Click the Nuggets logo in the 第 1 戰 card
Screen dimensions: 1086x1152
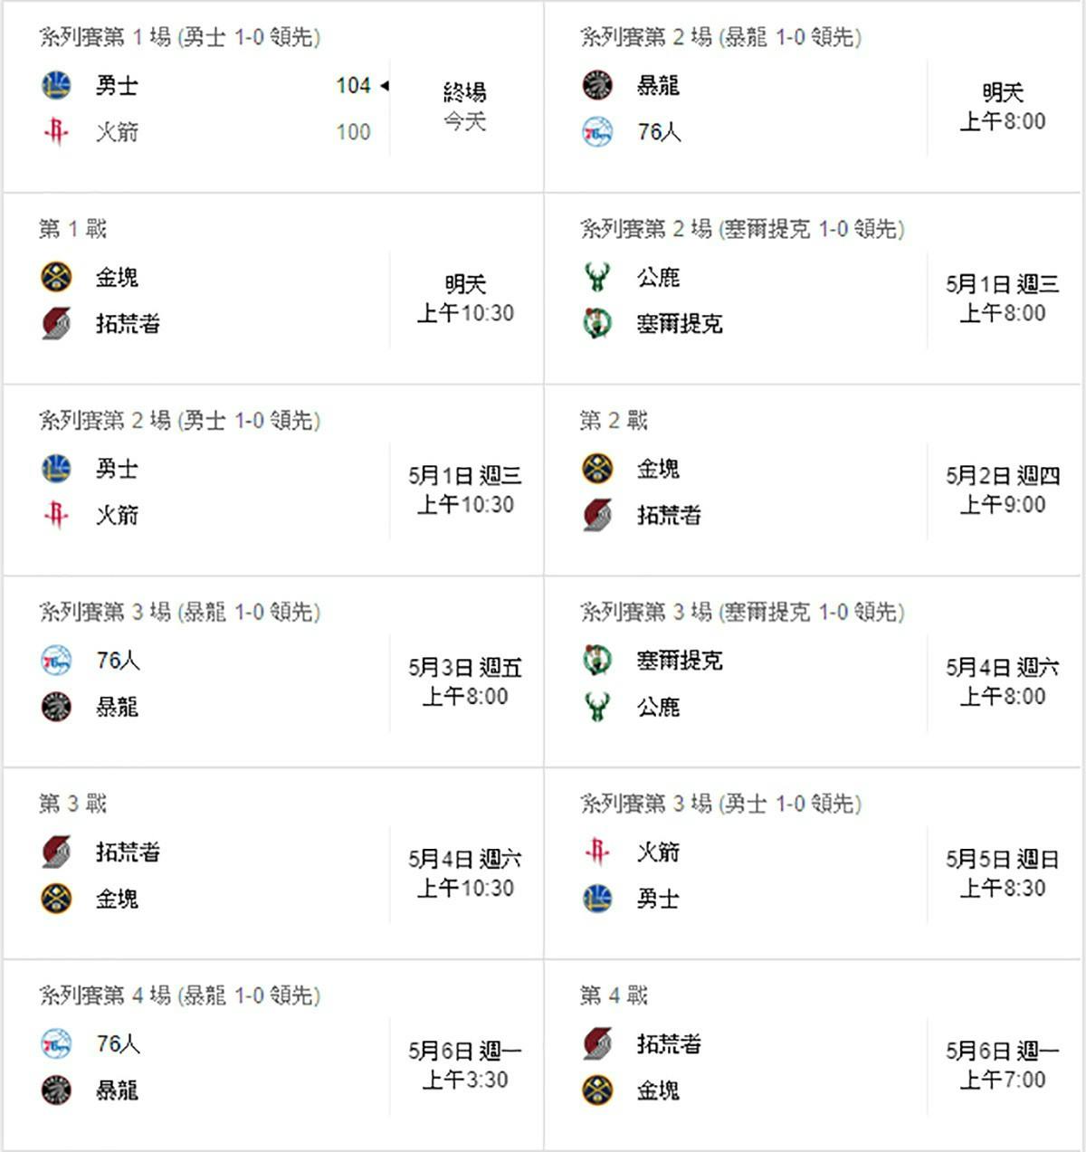[x=56, y=277]
